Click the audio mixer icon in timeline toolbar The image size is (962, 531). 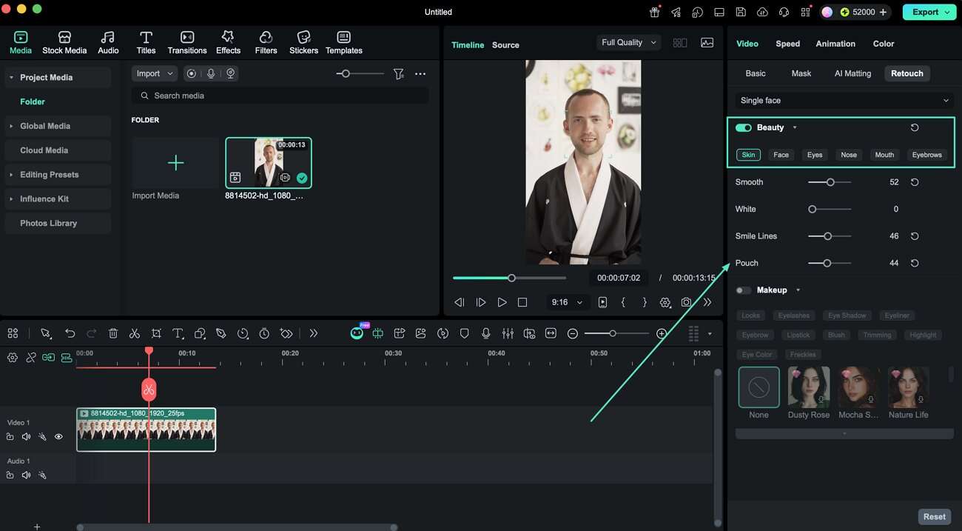[x=508, y=334]
